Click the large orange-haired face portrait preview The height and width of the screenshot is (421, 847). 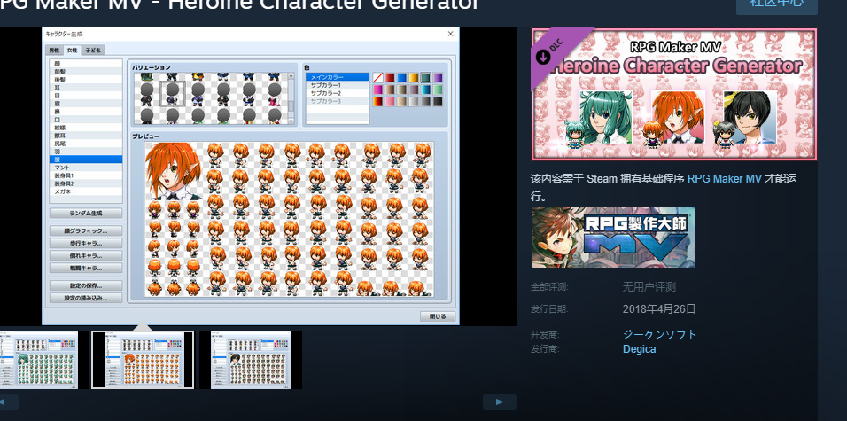click(x=173, y=171)
